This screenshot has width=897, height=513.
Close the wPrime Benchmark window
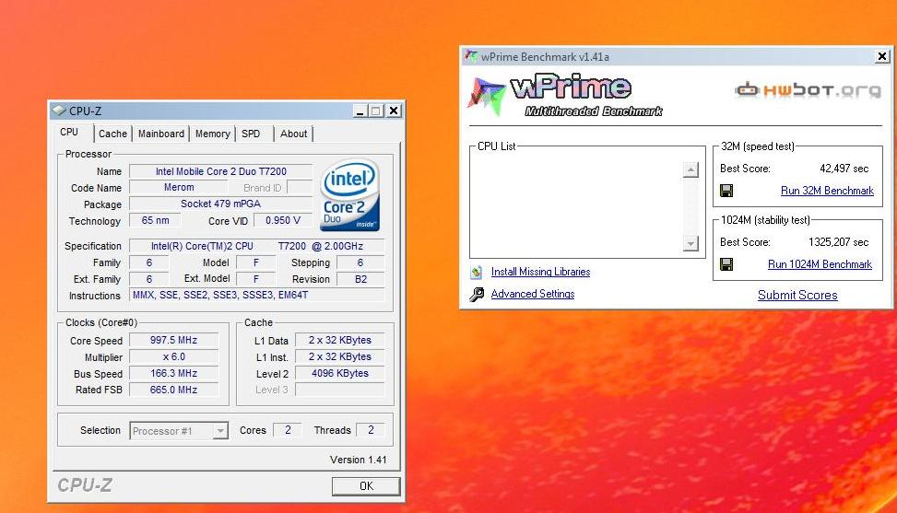point(881,56)
